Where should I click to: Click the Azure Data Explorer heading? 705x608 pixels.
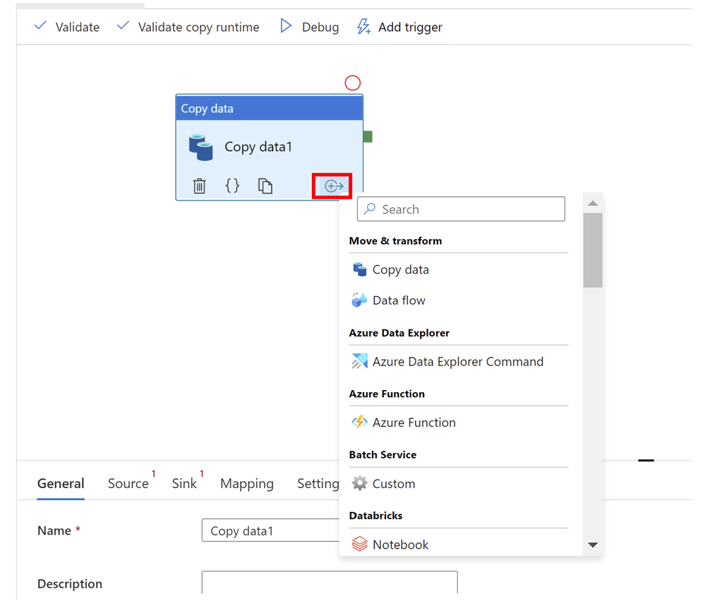tap(399, 333)
